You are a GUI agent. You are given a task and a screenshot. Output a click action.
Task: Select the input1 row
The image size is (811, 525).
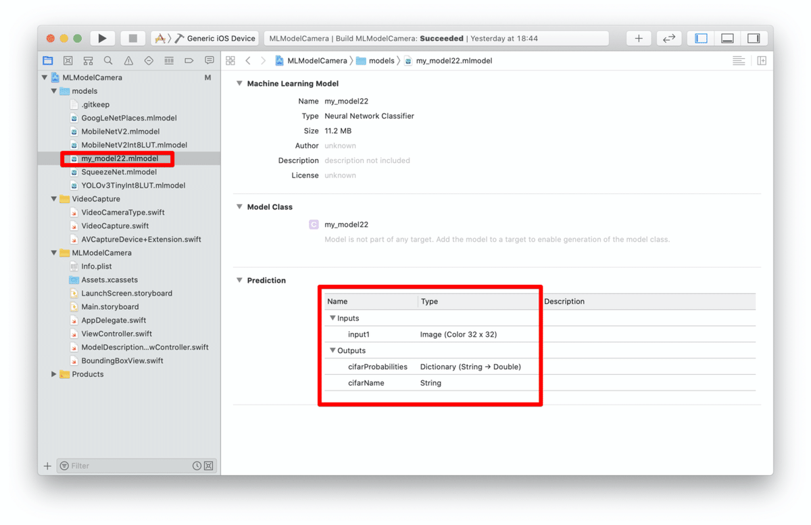click(x=539, y=334)
